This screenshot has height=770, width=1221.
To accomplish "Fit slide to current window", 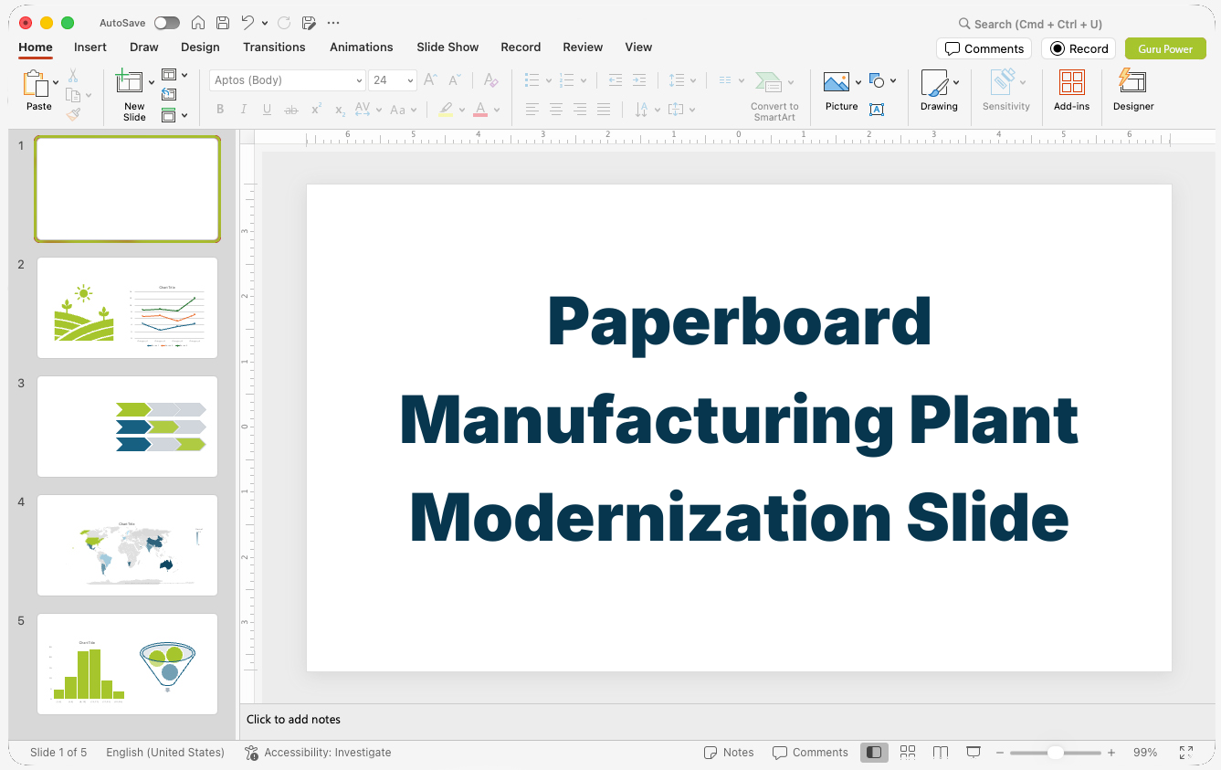I will pyautogui.click(x=1186, y=753).
